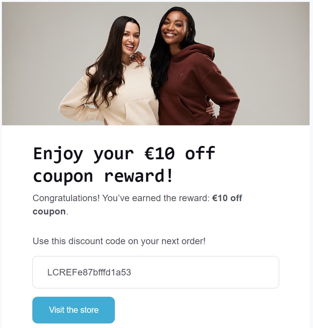Screen dimensions: 313x328
Task: Click the word coupon in the headline
Action: tap(63, 176)
